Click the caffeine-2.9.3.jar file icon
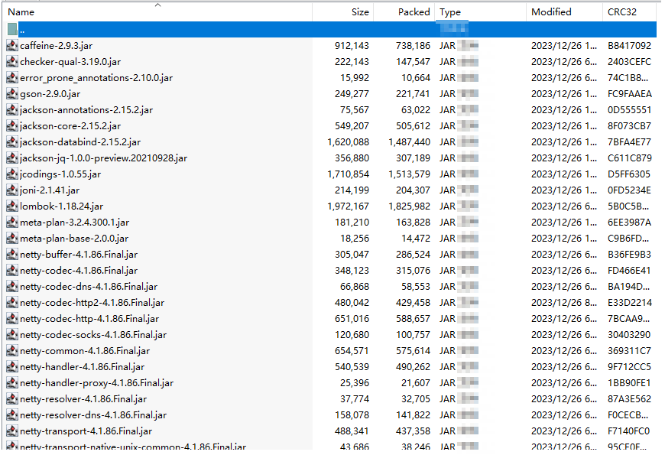665x455 pixels. [x=11, y=46]
